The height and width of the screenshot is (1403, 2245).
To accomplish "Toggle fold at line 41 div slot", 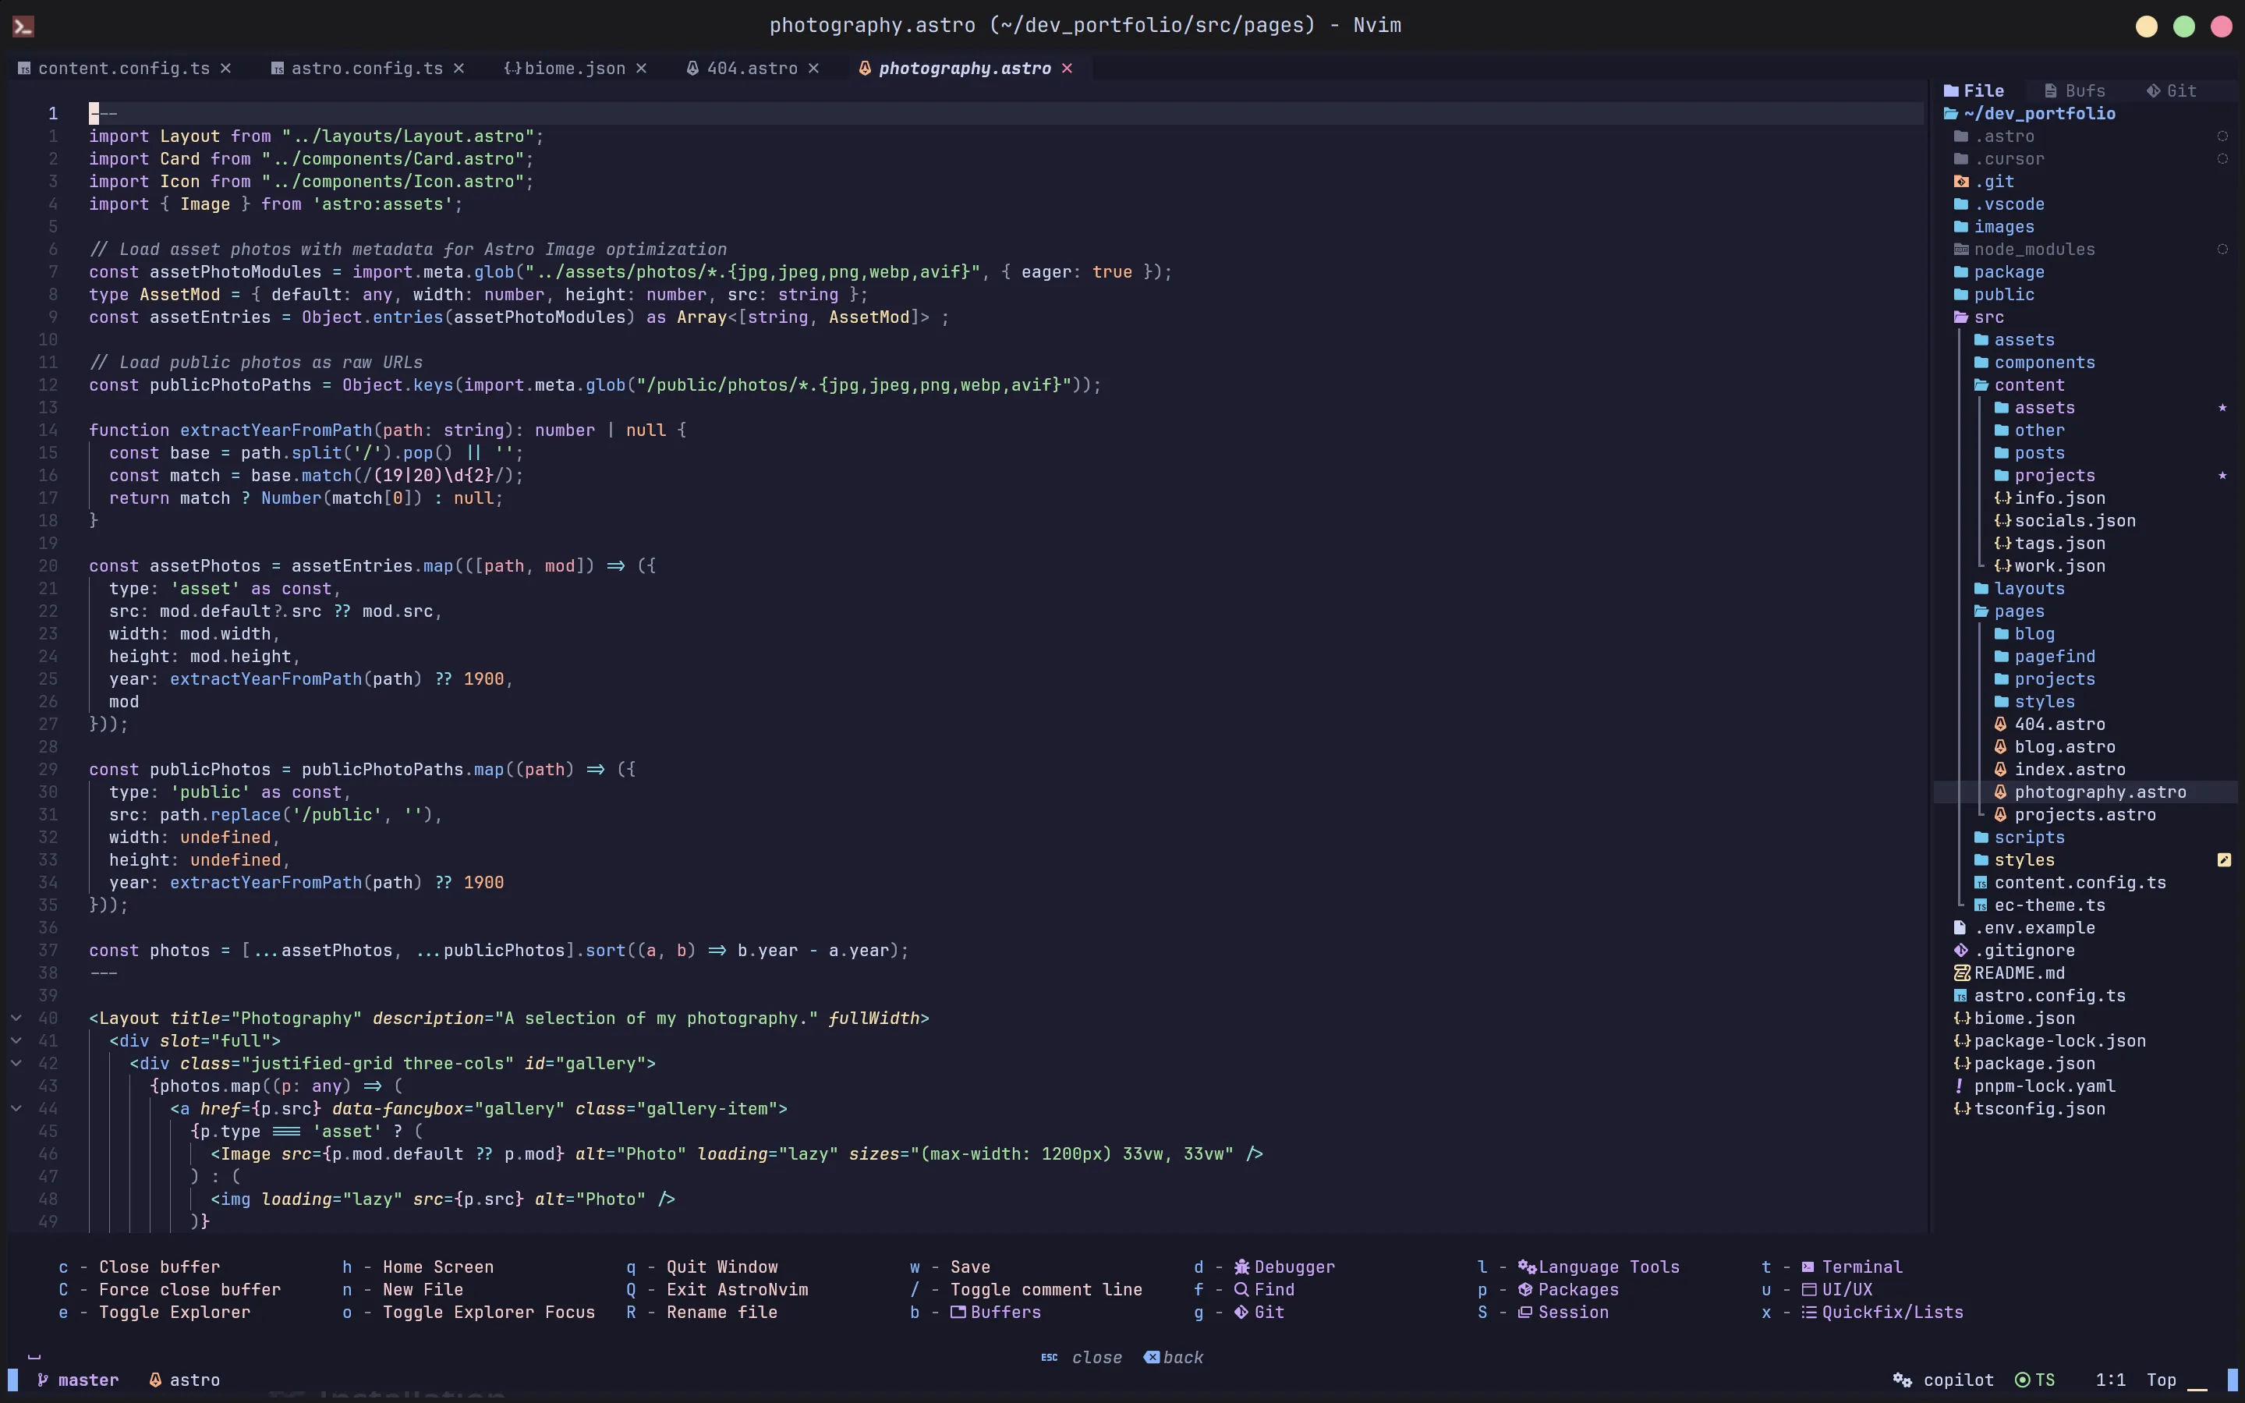I will pos(16,1041).
